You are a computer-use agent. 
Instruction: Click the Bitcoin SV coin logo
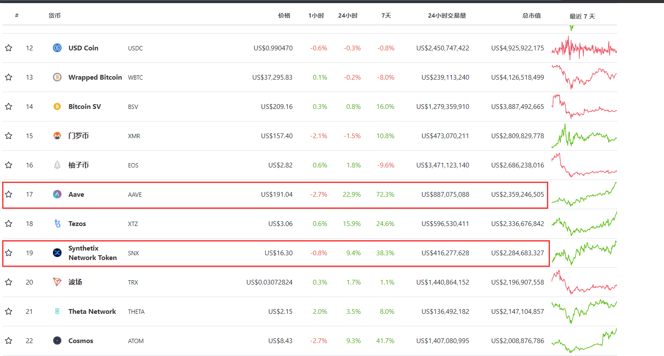[x=57, y=106]
